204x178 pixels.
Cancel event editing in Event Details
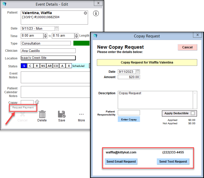coord(23,117)
